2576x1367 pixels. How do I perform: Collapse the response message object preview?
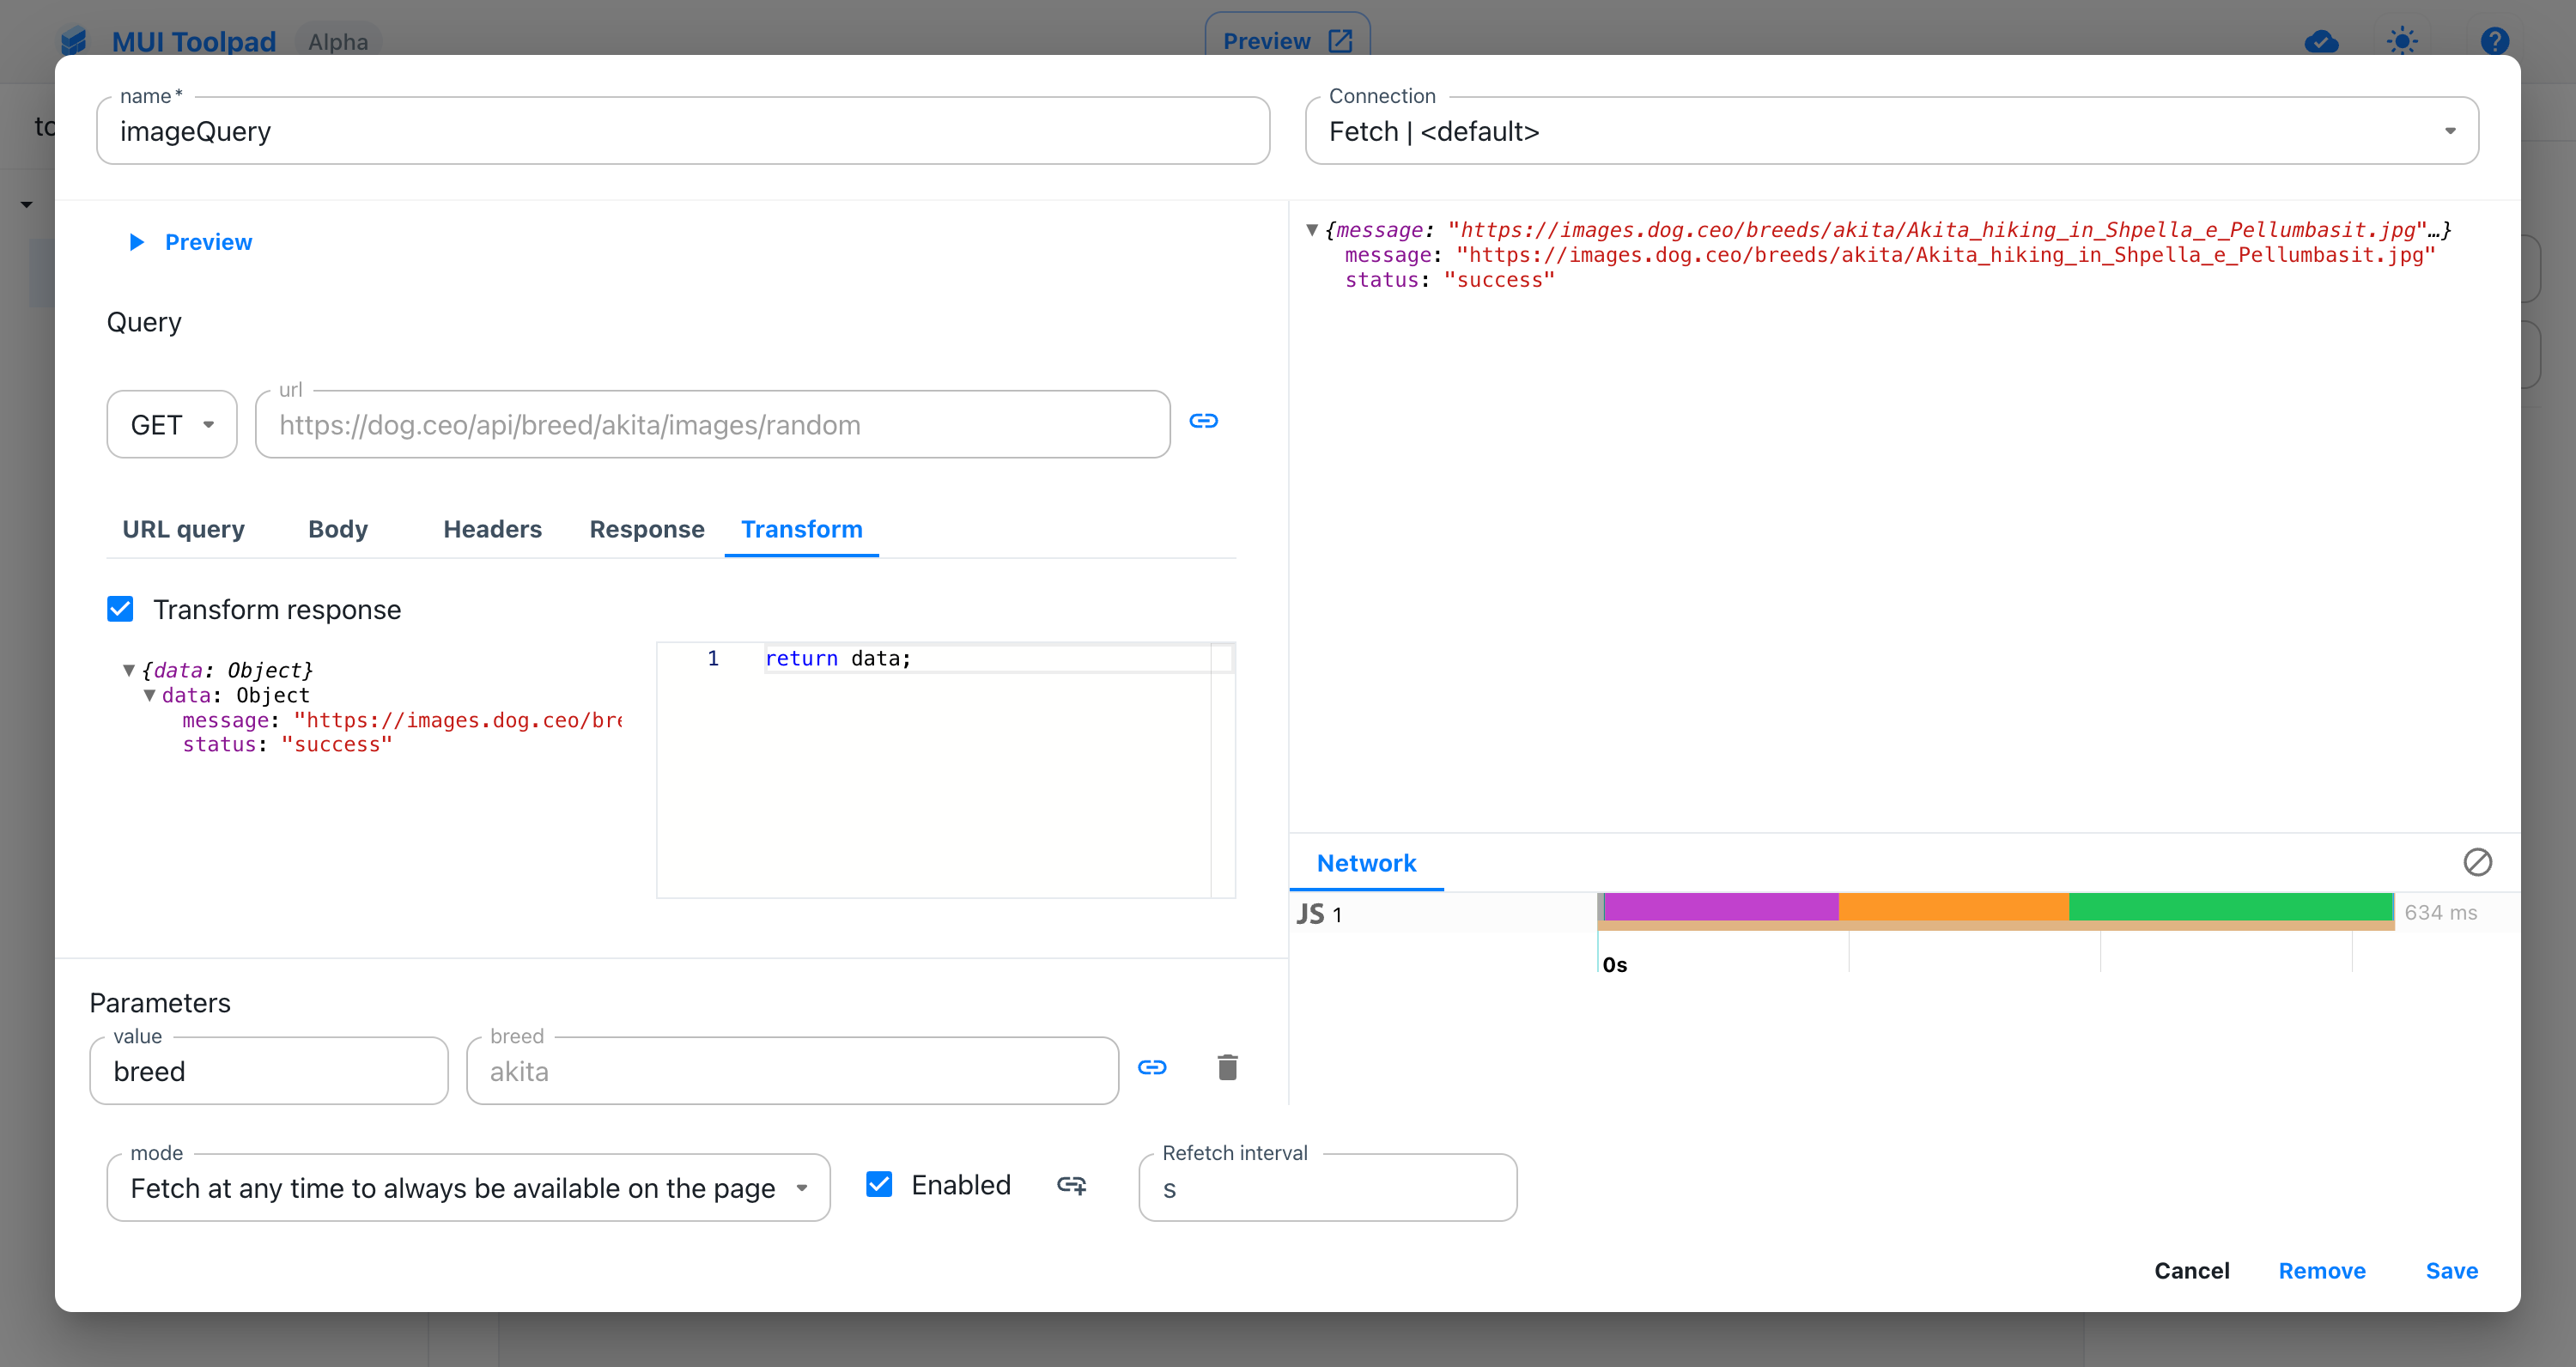click(x=1312, y=230)
